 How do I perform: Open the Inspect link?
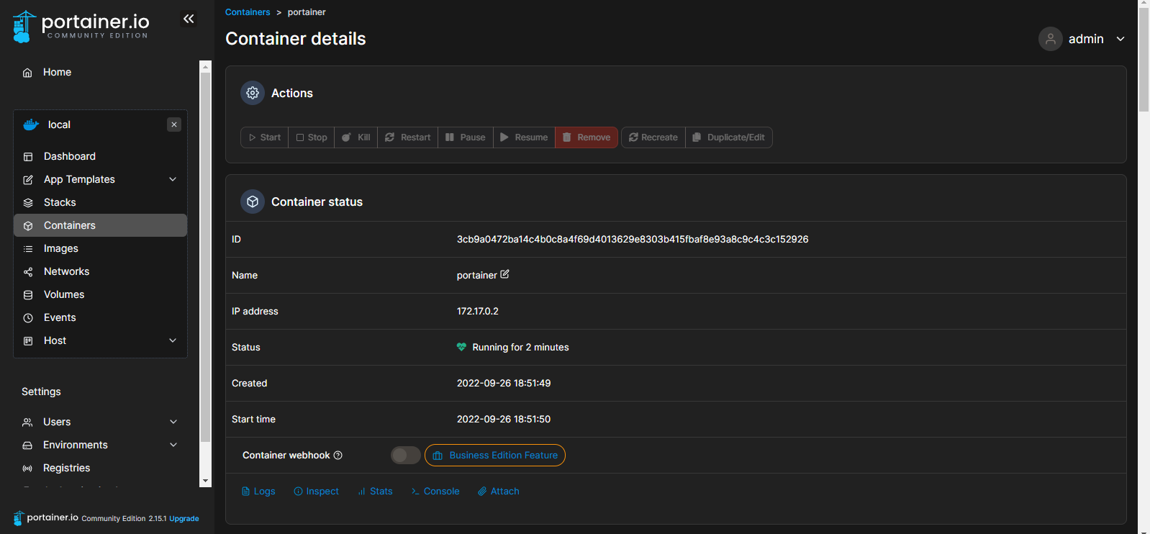(x=317, y=491)
